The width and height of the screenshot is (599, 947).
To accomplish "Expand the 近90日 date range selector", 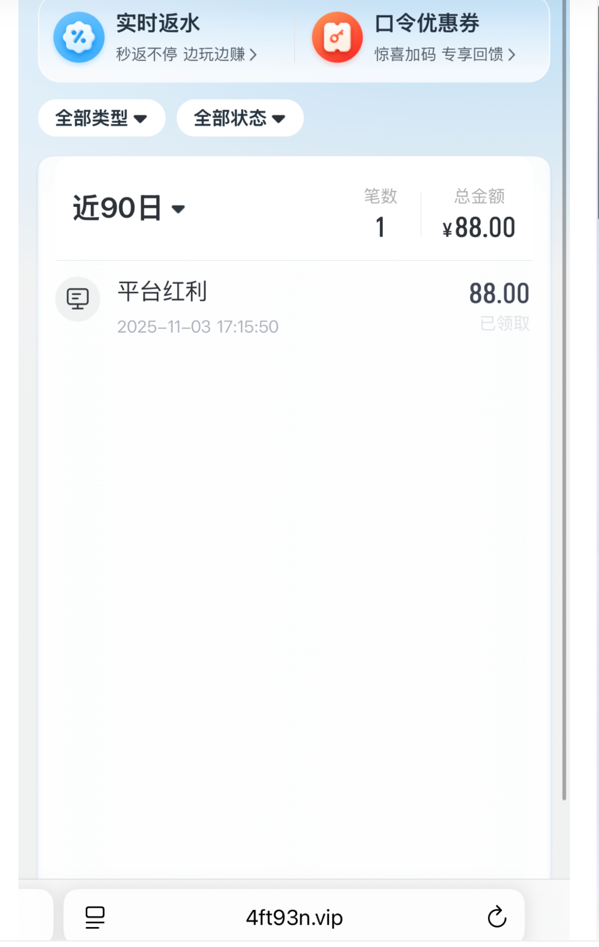I will coord(129,209).
